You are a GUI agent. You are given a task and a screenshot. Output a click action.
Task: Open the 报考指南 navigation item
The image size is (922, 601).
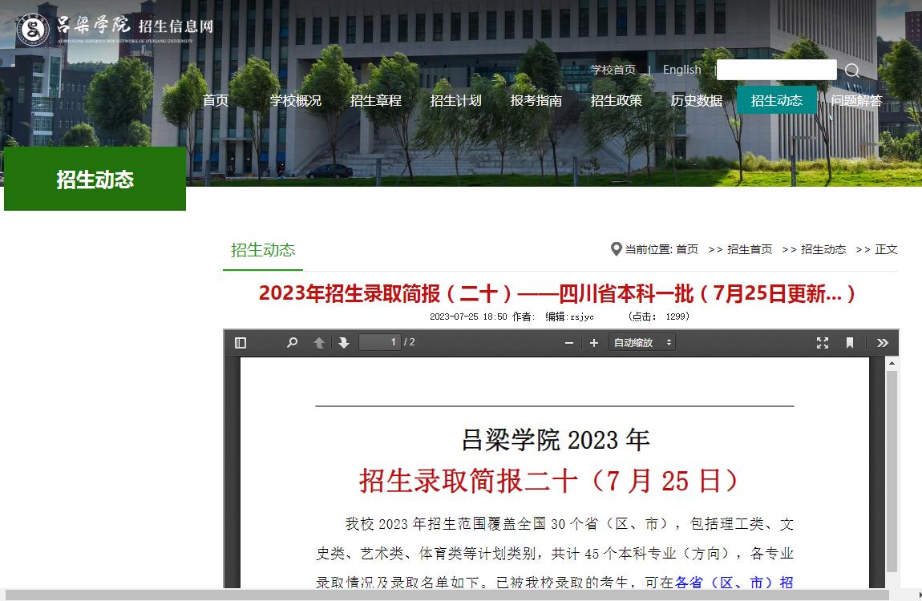(536, 100)
